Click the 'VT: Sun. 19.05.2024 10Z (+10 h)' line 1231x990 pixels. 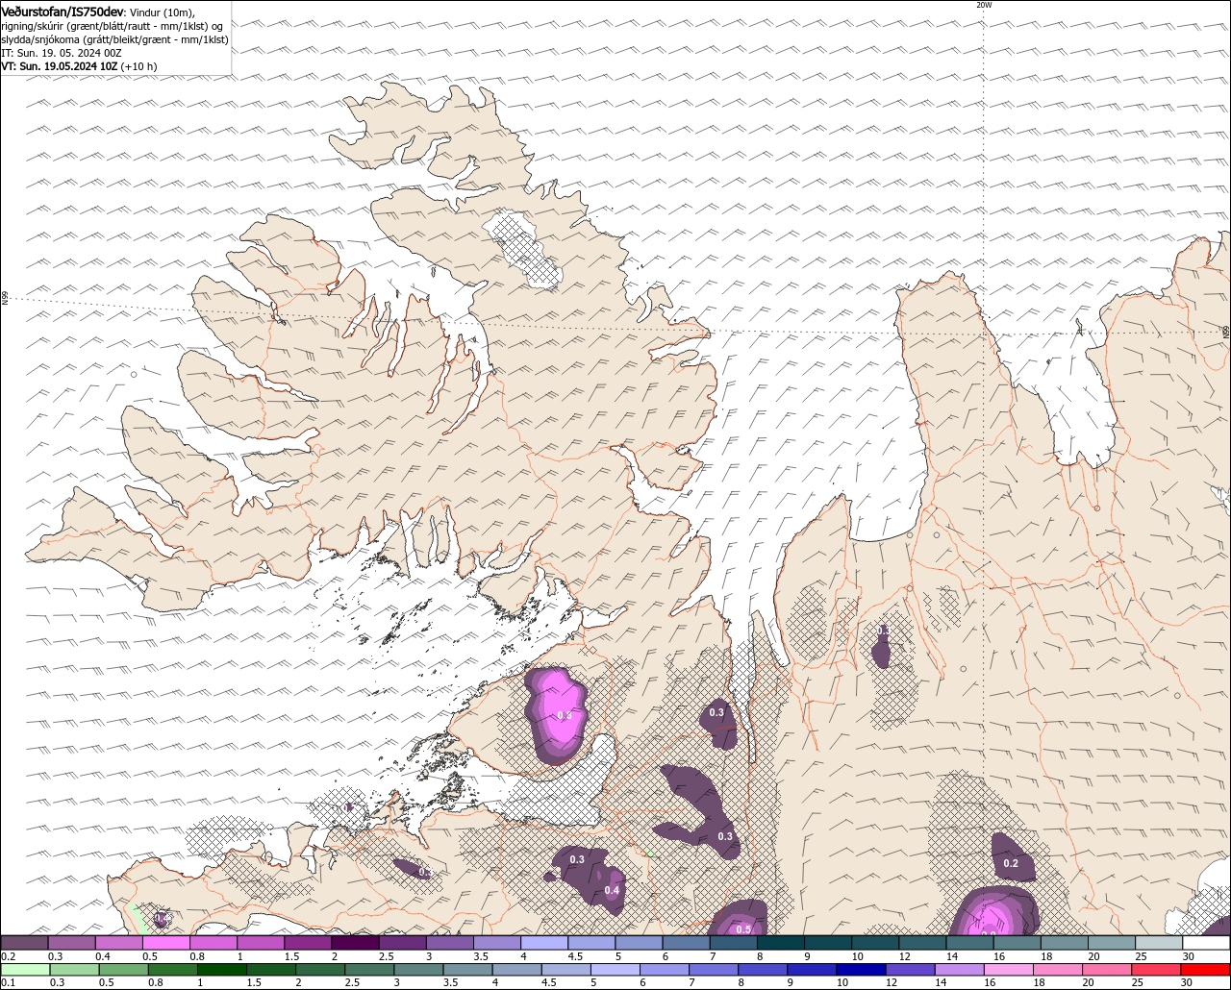point(79,66)
